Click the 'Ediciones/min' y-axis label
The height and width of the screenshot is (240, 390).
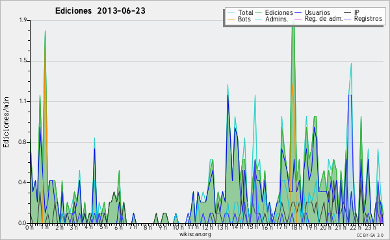(6, 122)
